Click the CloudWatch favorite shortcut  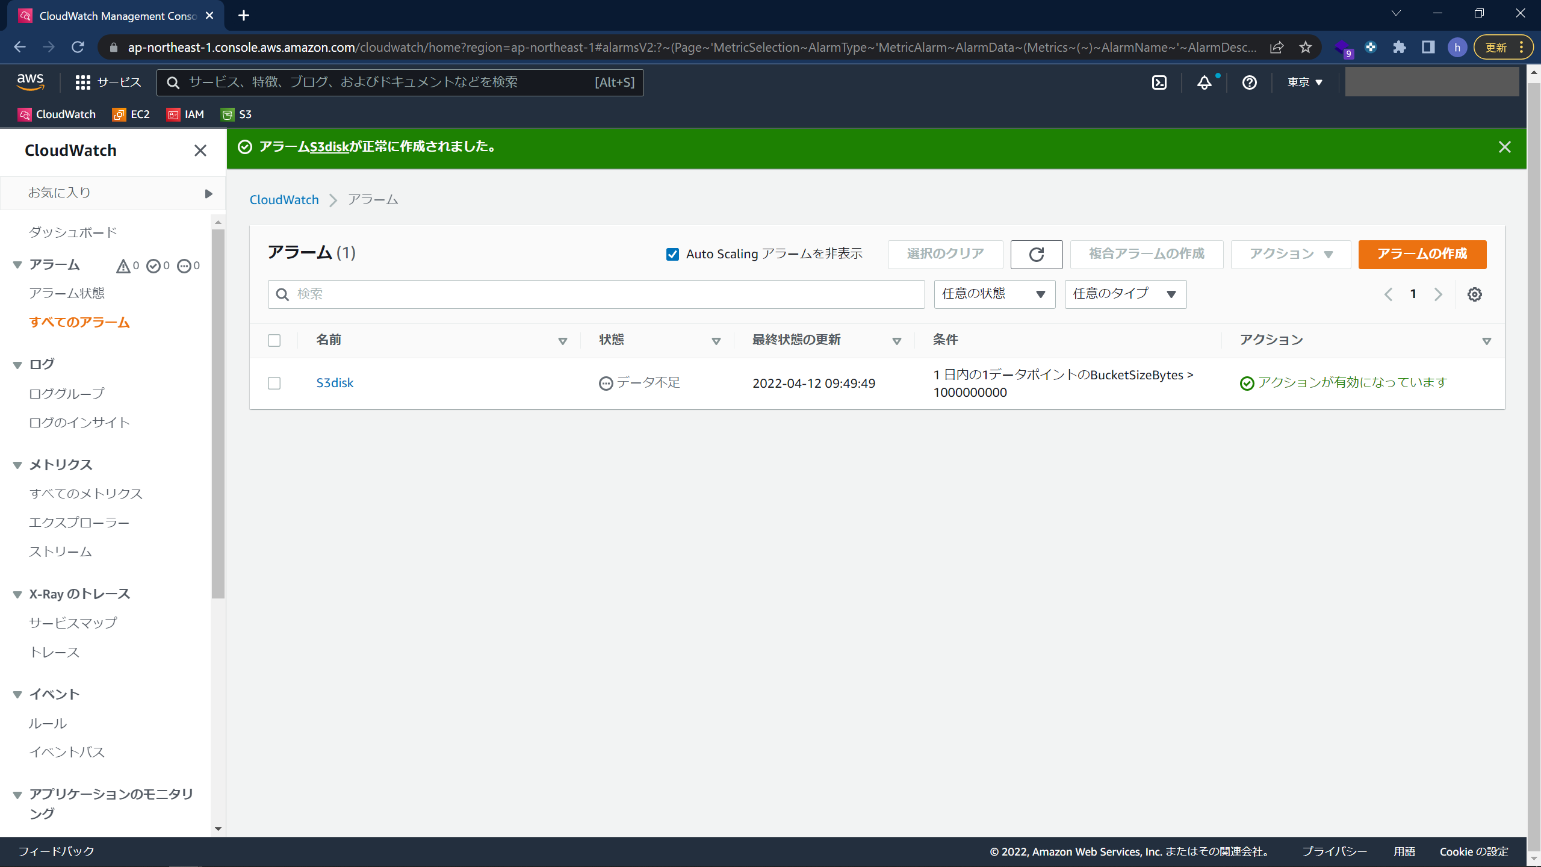(x=57, y=114)
